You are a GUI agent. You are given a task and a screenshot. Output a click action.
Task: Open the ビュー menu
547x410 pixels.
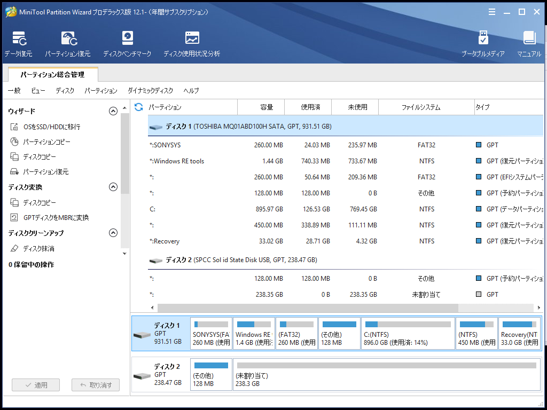pos(38,91)
